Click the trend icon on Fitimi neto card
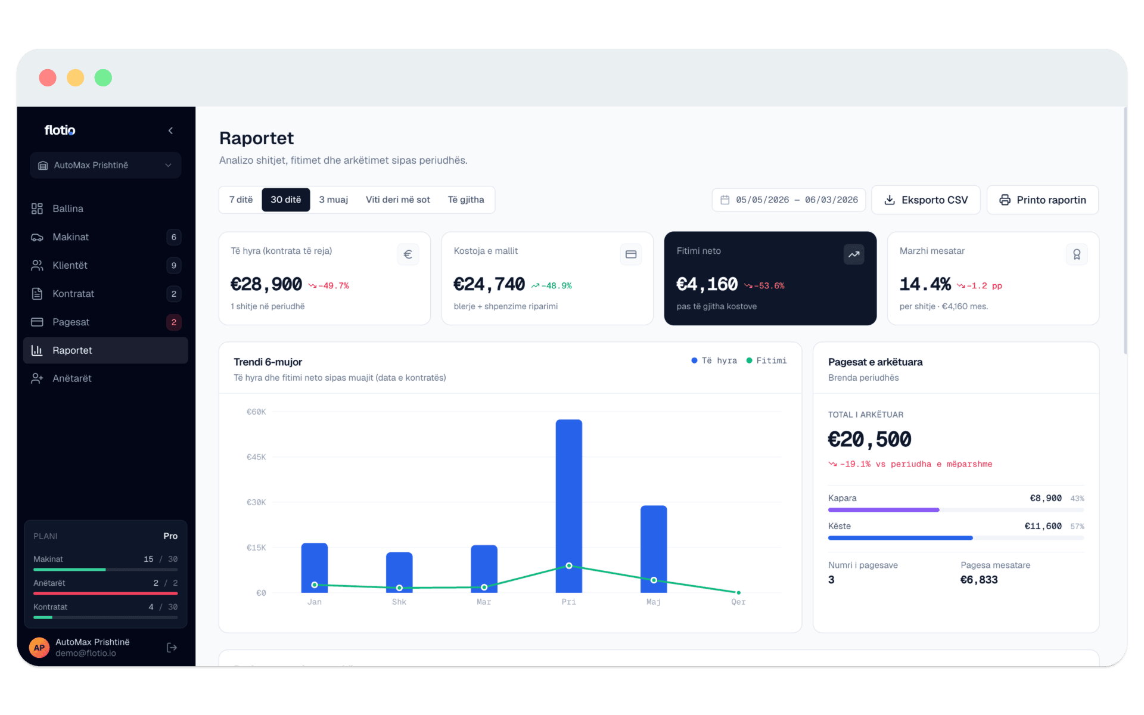This screenshot has height=715, width=1144. tap(854, 254)
